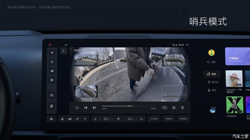Toggle the switches icon in the left sidebar
Screen dimensions: 250x140
click(x=52, y=106)
